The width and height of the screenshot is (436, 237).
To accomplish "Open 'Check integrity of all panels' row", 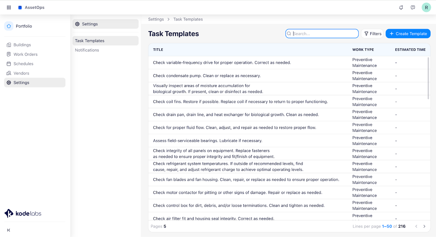I will [289, 154].
